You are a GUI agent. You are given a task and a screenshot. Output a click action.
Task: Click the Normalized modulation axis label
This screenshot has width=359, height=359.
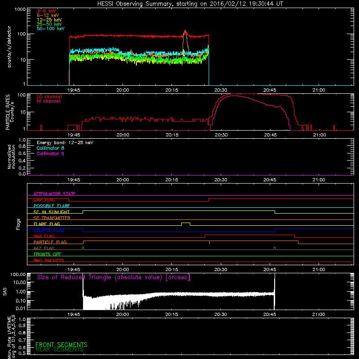tap(11, 157)
